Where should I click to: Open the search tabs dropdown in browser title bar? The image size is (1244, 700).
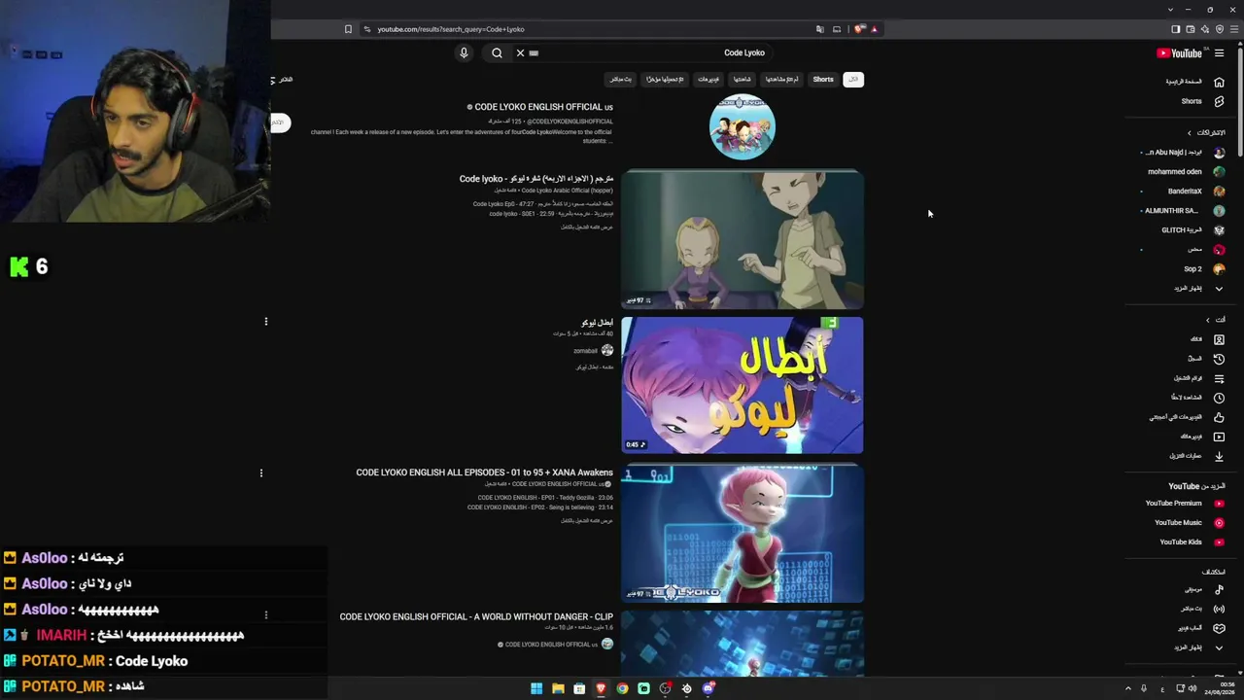(1170, 10)
